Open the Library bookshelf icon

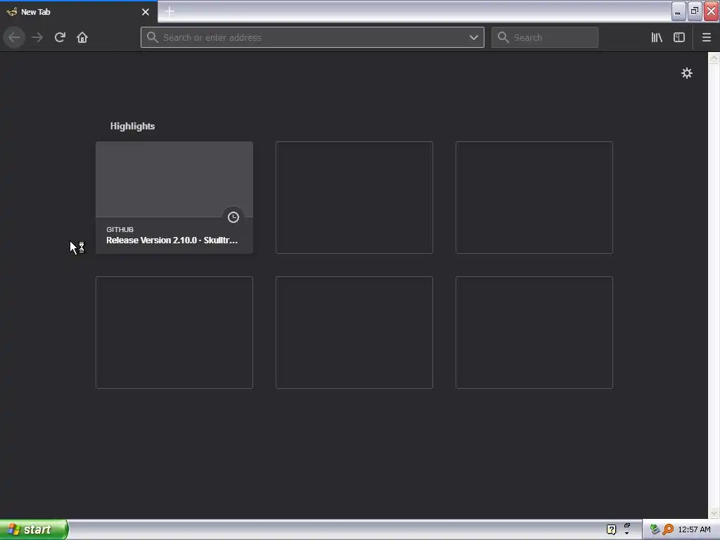[x=657, y=37]
